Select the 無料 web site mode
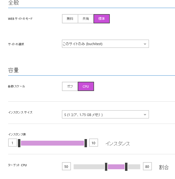 click(70, 19)
